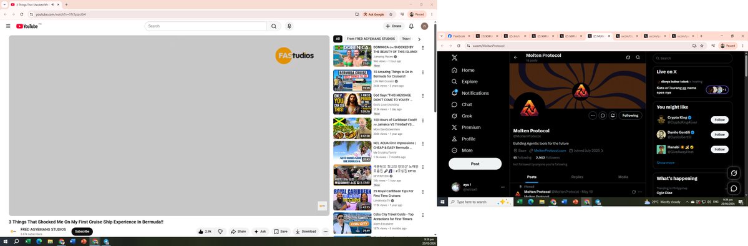The image size is (748, 246).
Task: Toggle the Following button on Molten Protocol
Action: pyautogui.click(x=630, y=116)
